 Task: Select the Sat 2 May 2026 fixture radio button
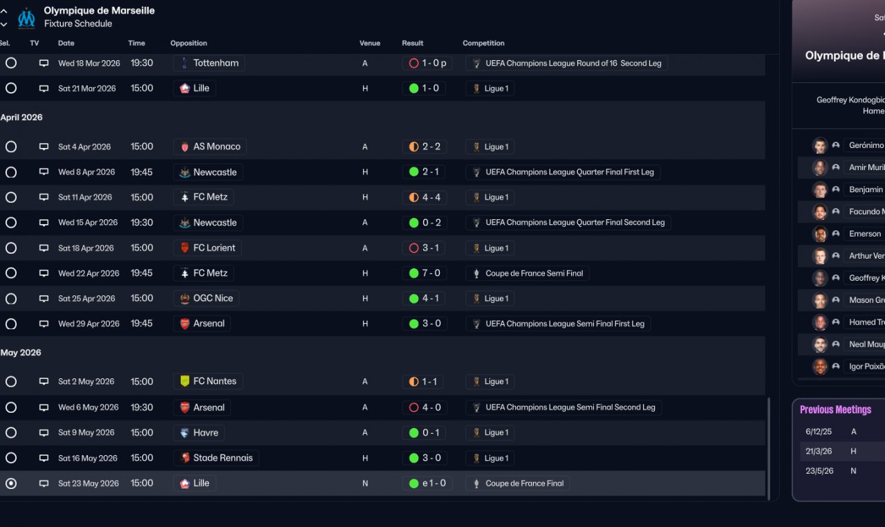(x=11, y=382)
